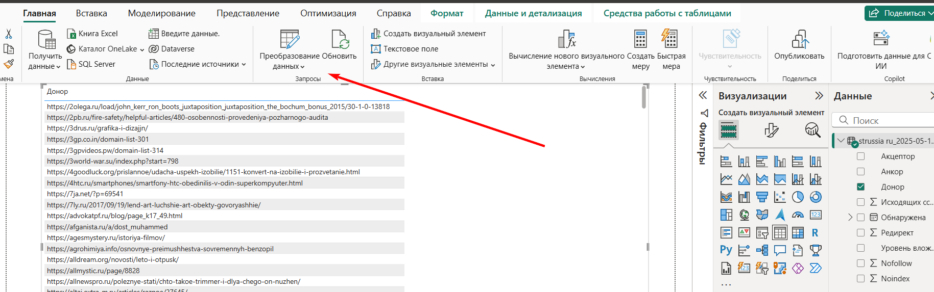The height and width of the screenshot is (292, 934).
Task: Open the Получить данные dropdown
Action: click(45, 61)
